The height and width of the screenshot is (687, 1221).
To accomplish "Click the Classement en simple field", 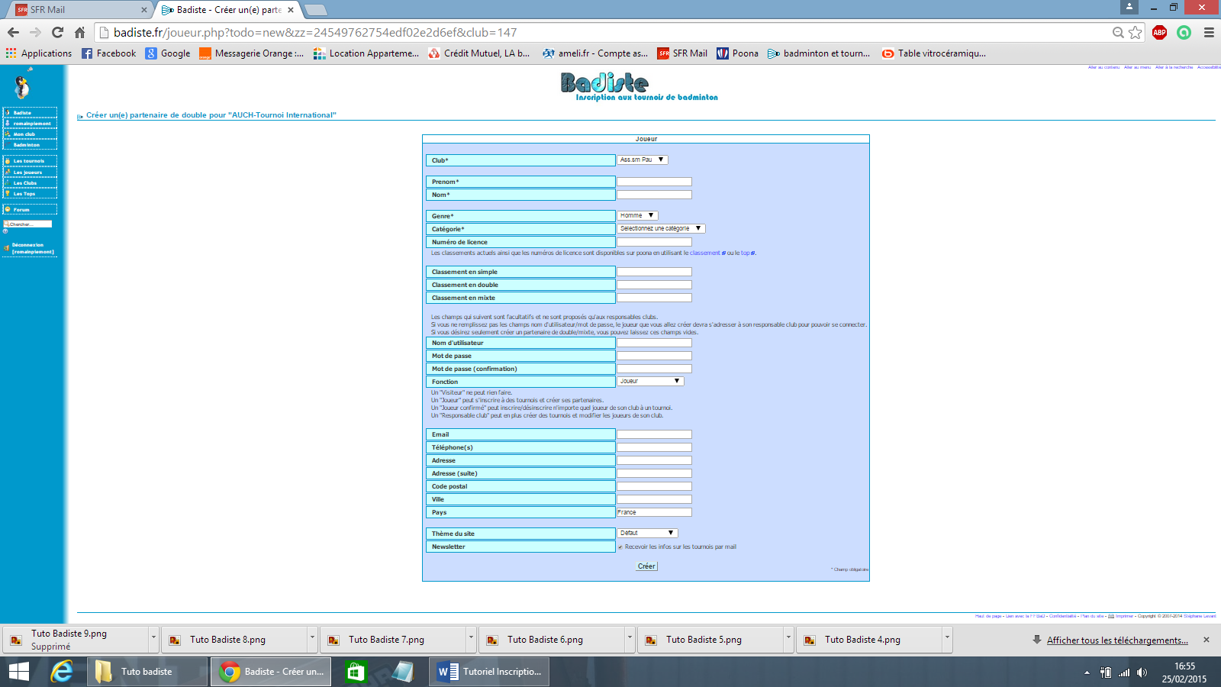I will click(654, 272).
